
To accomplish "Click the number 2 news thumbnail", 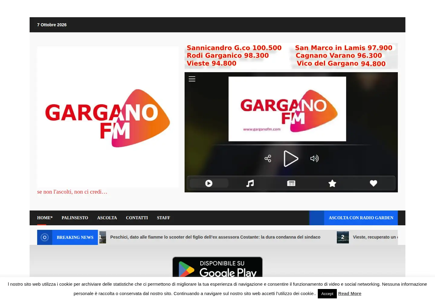I will pos(343,237).
